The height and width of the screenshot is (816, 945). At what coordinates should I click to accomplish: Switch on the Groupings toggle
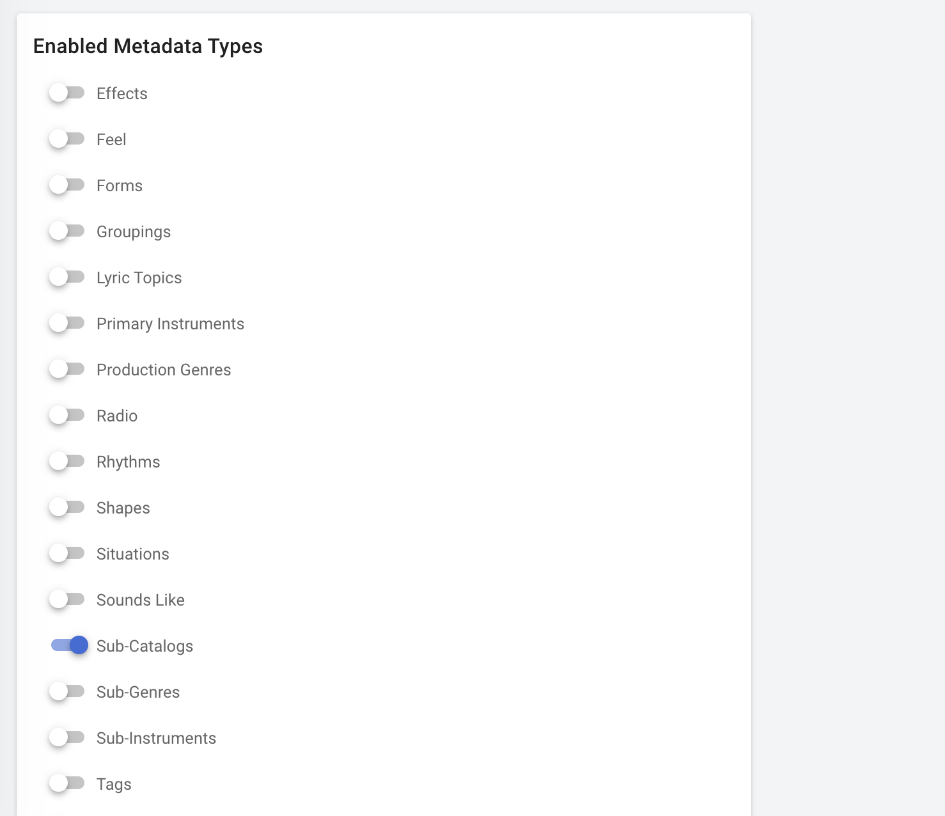[x=67, y=231]
